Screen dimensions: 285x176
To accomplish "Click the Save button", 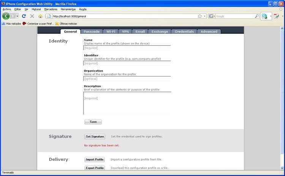I will (93, 122).
